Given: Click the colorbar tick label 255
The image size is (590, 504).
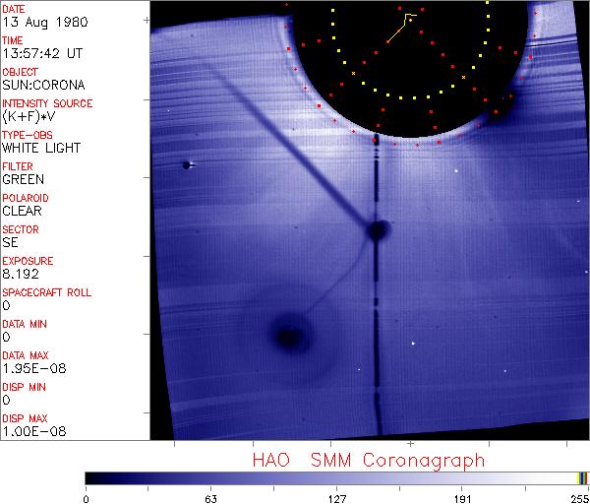Looking at the screenshot, I should tap(579, 497).
